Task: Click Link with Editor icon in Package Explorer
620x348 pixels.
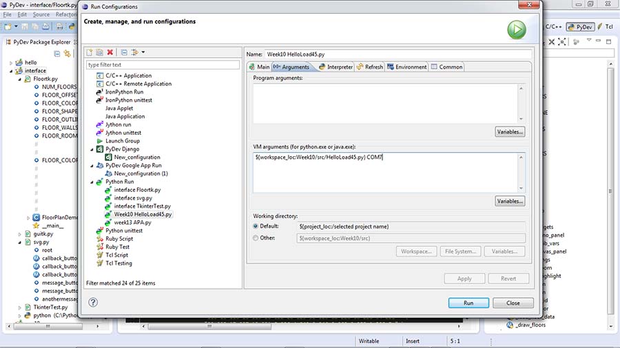Action: tap(68, 54)
